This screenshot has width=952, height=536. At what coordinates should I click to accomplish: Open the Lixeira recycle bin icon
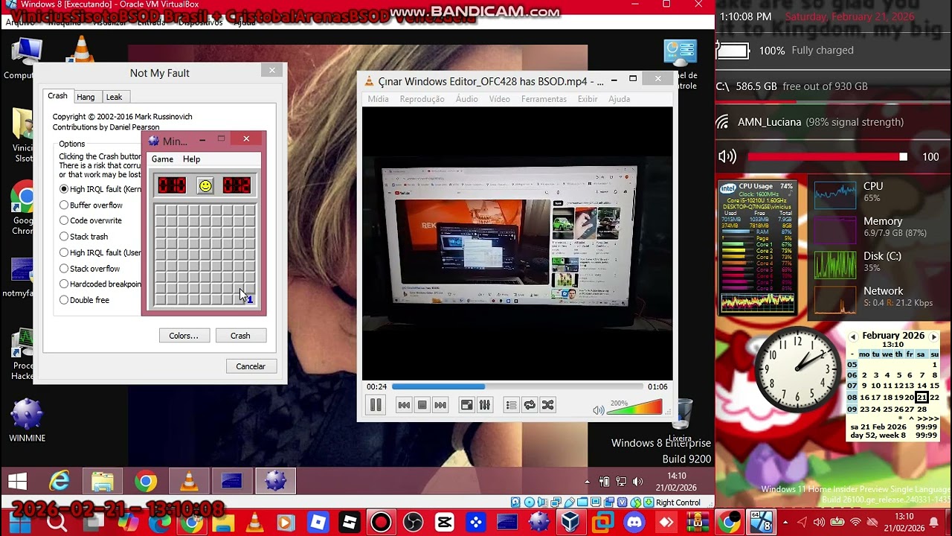coord(680,421)
